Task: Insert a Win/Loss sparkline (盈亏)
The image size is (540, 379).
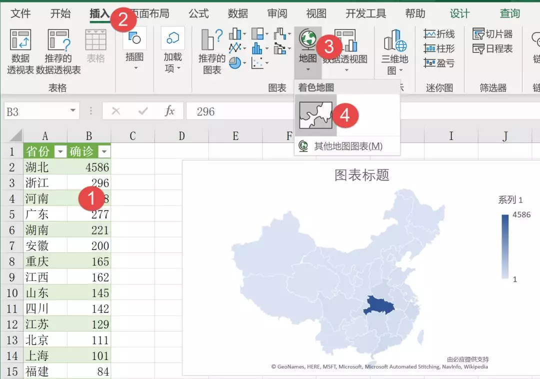Action: pos(439,62)
